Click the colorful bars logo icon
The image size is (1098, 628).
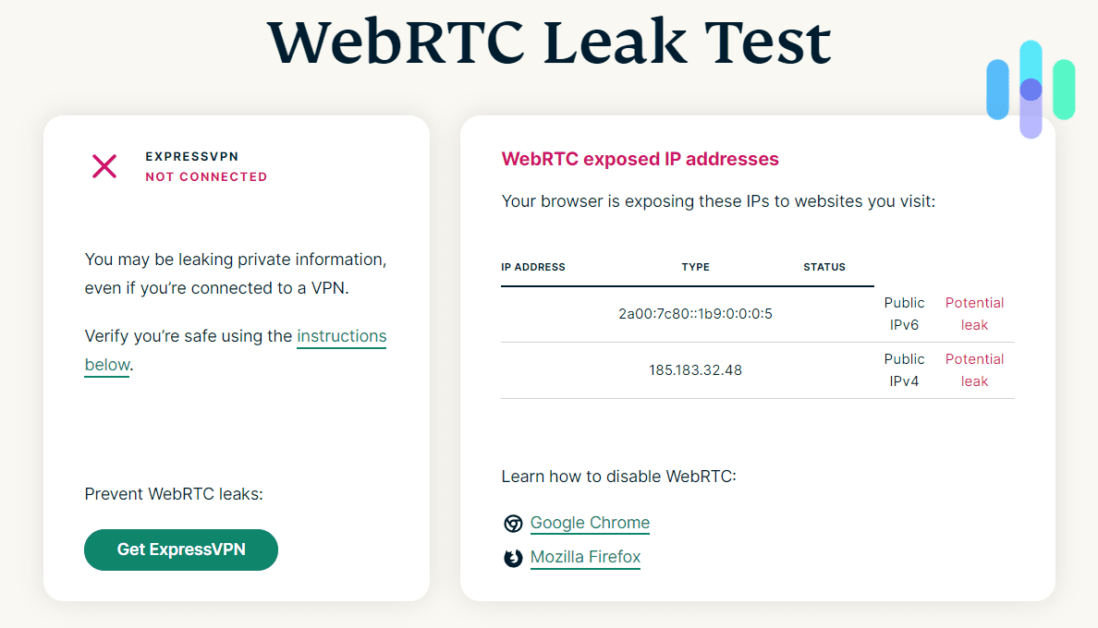click(x=1031, y=90)
